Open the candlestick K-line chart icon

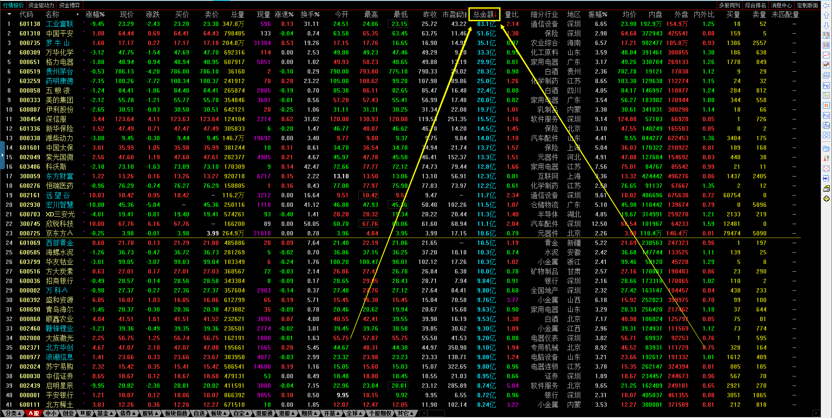(x=826, y=65)
